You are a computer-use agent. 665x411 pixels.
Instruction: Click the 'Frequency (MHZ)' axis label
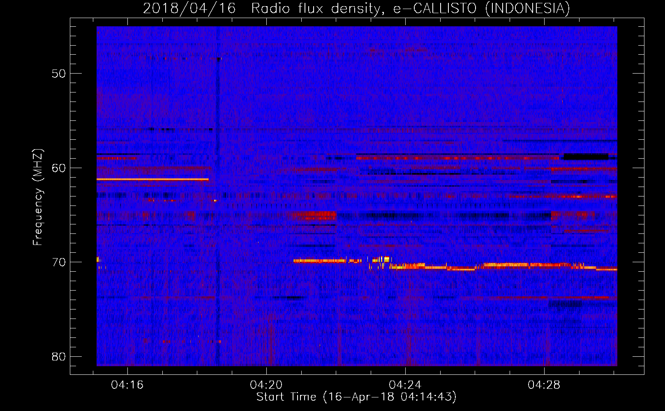(38, 197)
